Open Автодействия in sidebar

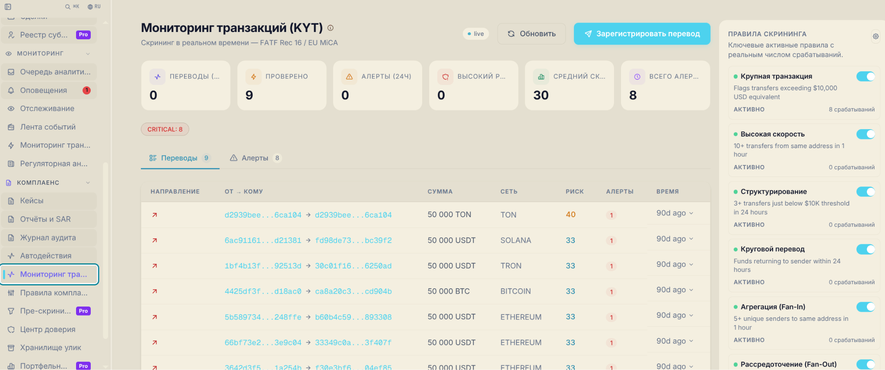(49, 256)
